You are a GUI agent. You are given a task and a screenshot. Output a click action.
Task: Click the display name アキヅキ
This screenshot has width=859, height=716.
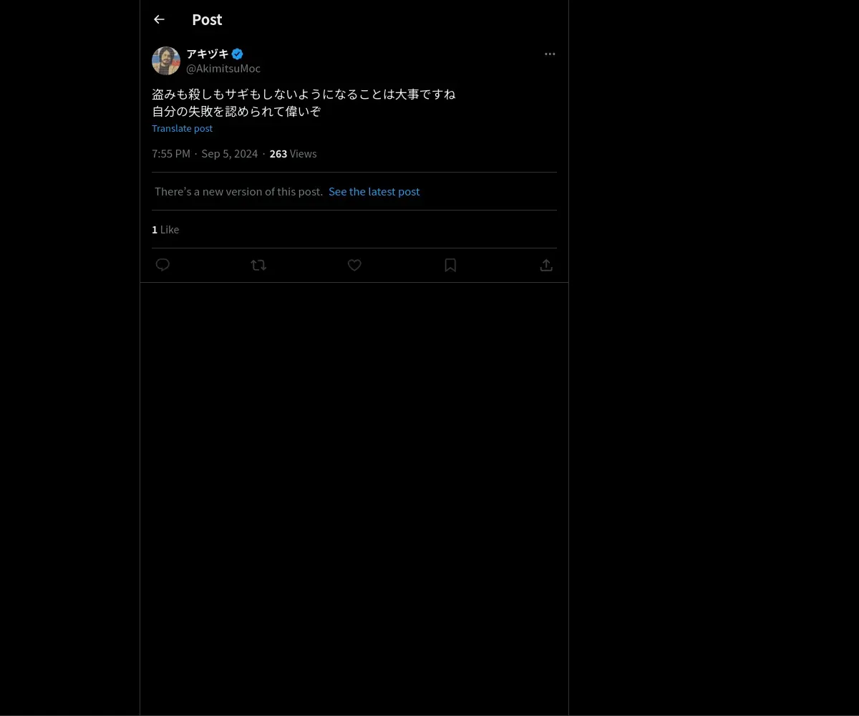pos(208,54)
